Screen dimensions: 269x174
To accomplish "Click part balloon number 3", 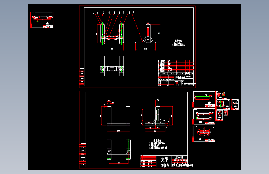I will pos(103,12).
